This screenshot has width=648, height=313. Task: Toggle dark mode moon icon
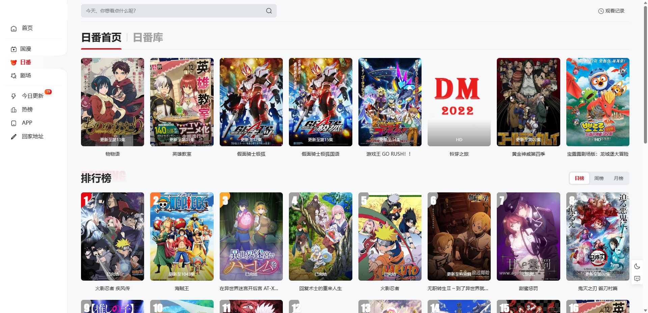(637, 266)
